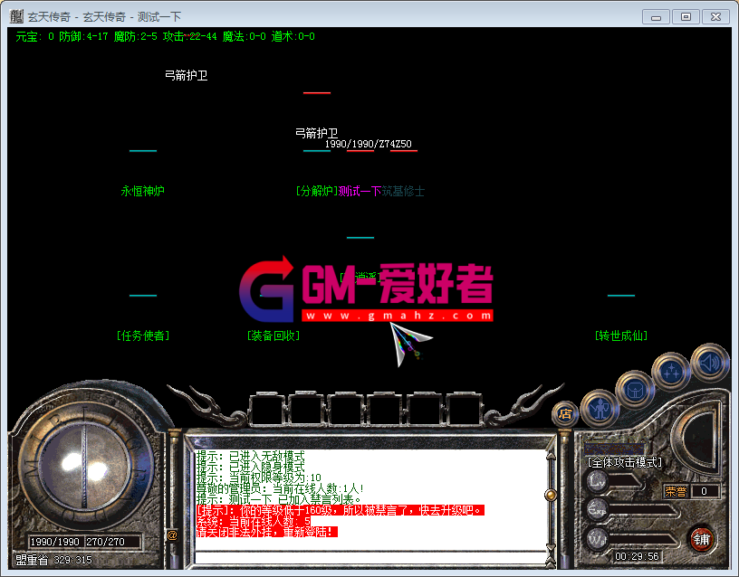Click red chat line 你的等级低于160级
The height and width of the screenshot is (577, 739).
point(341,510)
